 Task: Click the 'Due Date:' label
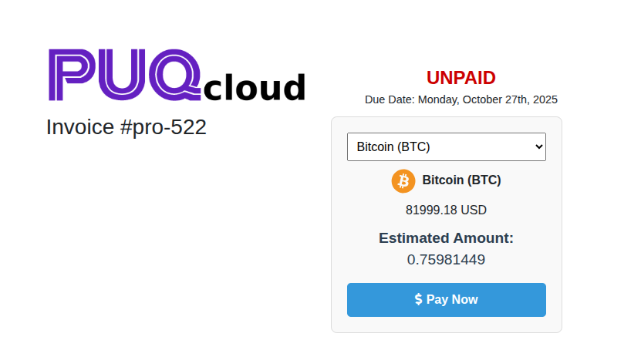tap(389, 99)
